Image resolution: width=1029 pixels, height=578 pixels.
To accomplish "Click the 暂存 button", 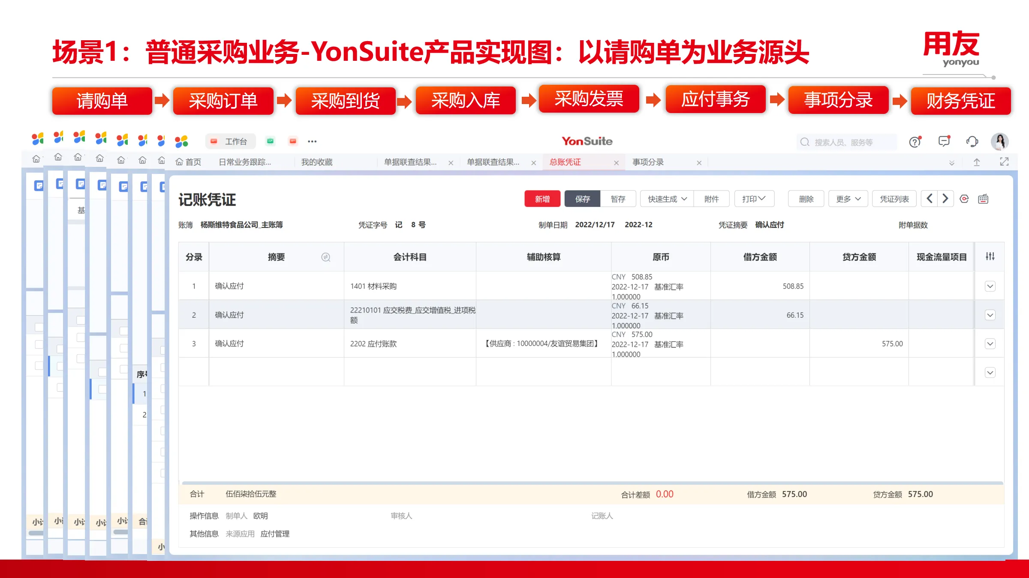I will (618, 199).
